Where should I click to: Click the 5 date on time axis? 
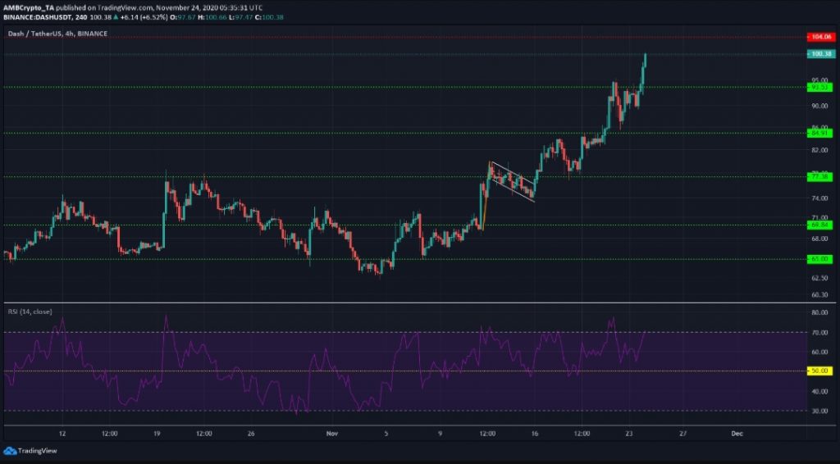click(x=386, y=434)
